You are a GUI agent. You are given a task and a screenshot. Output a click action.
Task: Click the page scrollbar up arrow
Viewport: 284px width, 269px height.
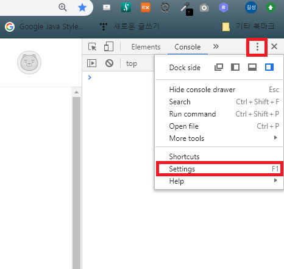76,92
